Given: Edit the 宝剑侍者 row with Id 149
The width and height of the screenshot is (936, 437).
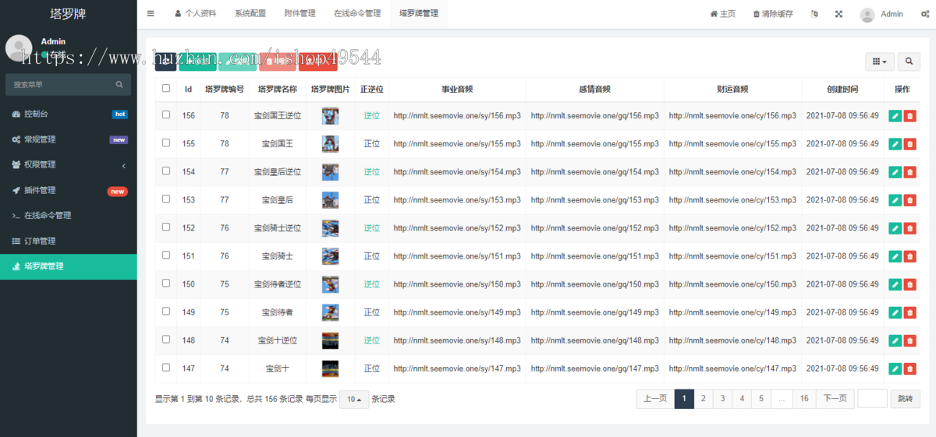Looking at the screenshot, I should (x=895, y=312).
